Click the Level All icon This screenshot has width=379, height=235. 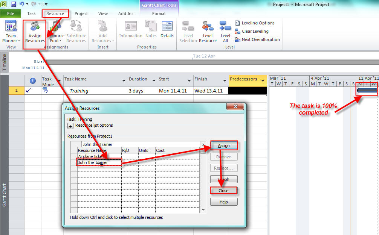coord(225,32)
